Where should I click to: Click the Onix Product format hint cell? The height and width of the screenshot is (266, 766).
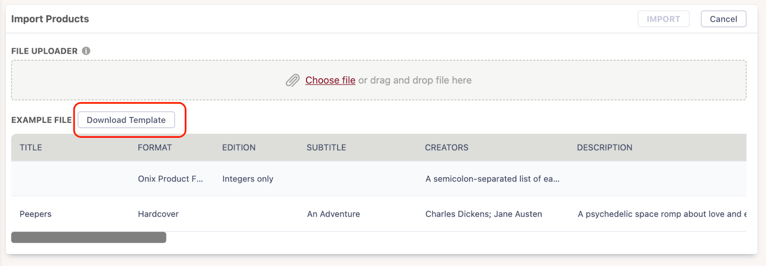click(170, 179)
